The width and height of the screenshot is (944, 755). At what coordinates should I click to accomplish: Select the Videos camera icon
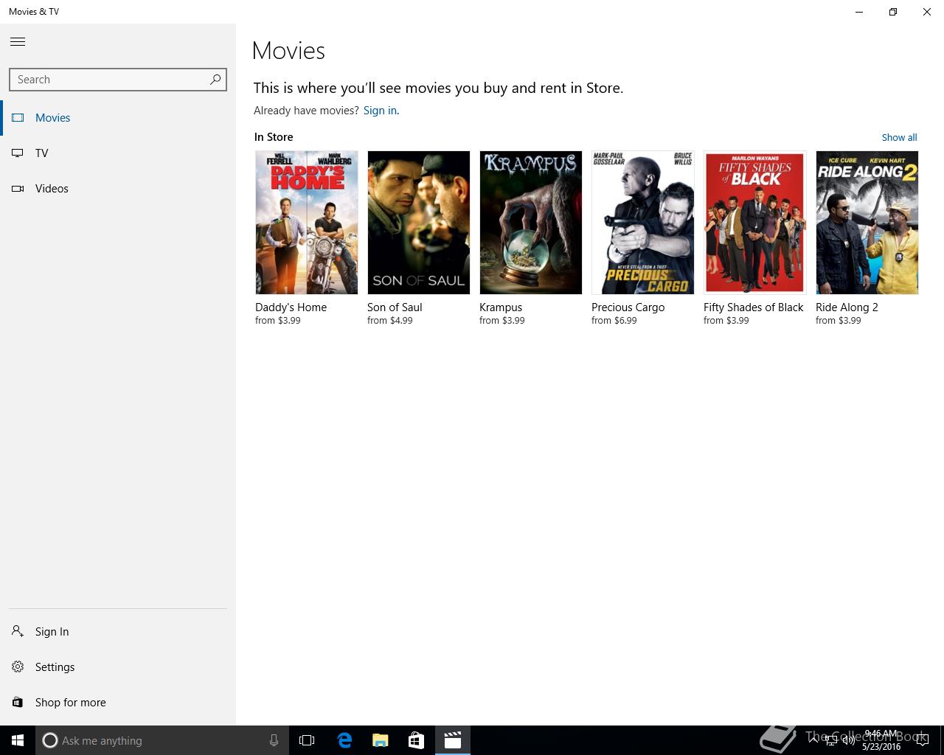[18, 188]
